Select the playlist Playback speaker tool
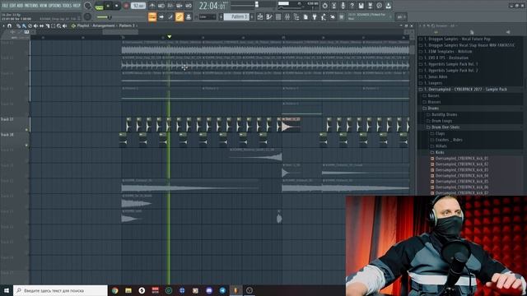 [x=64, y=25]
